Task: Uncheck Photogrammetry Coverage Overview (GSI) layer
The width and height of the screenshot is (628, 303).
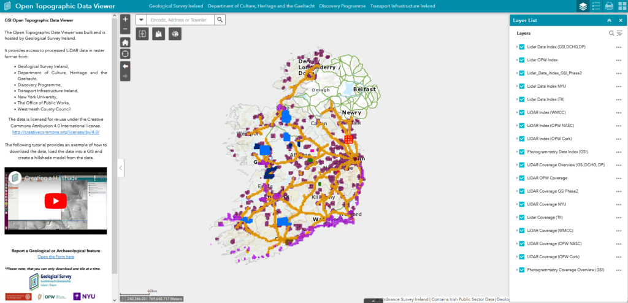Action: (x=522, y=270)
